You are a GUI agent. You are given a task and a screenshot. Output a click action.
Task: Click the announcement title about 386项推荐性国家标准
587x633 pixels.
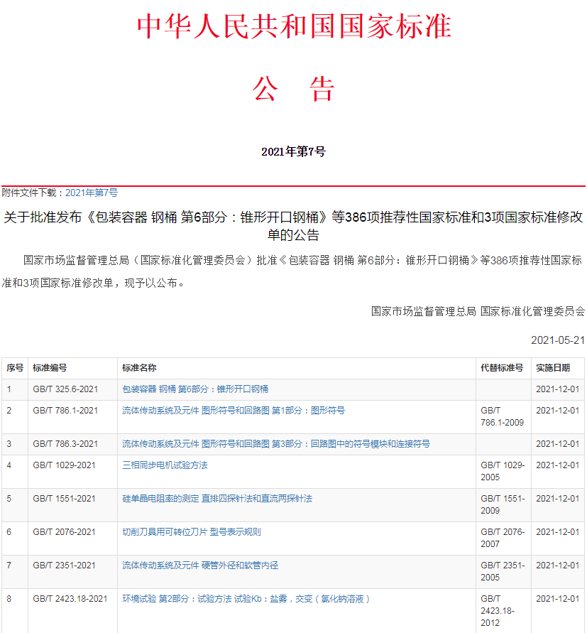(293, 226)
